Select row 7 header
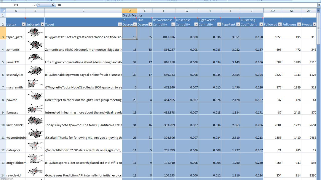Screen dimensions: 321x180 [x=3, y=83]
